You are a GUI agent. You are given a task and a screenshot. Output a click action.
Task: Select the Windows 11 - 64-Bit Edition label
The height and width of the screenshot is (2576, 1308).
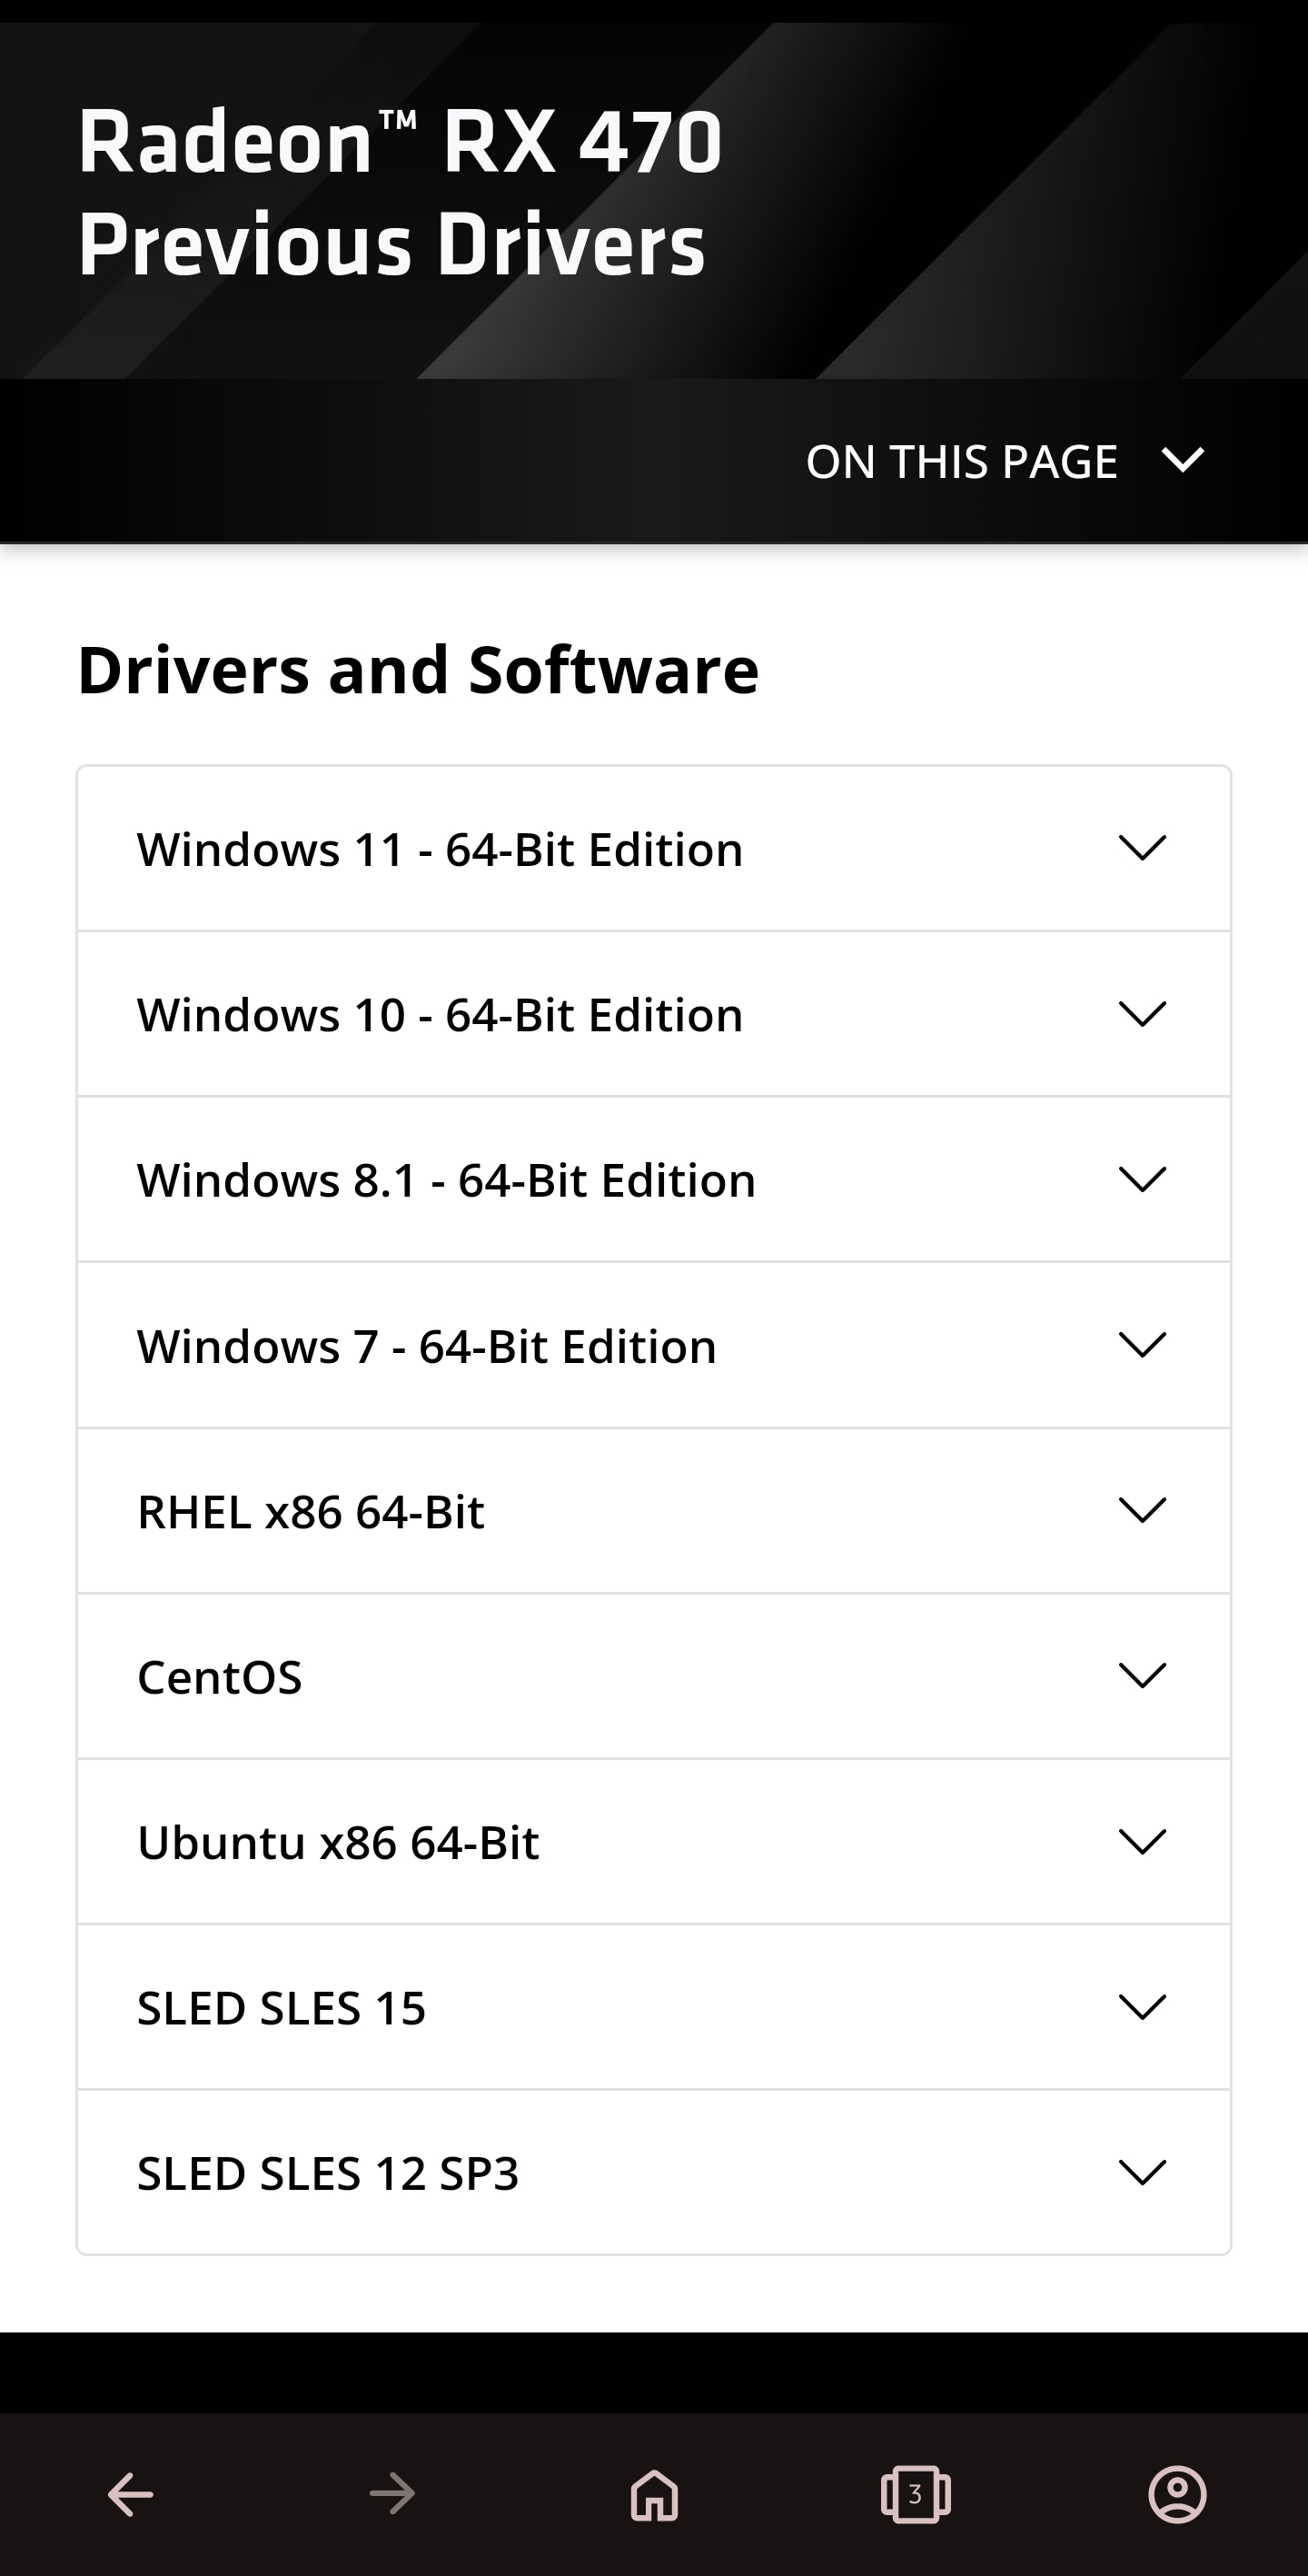click(x=440, y=850)
